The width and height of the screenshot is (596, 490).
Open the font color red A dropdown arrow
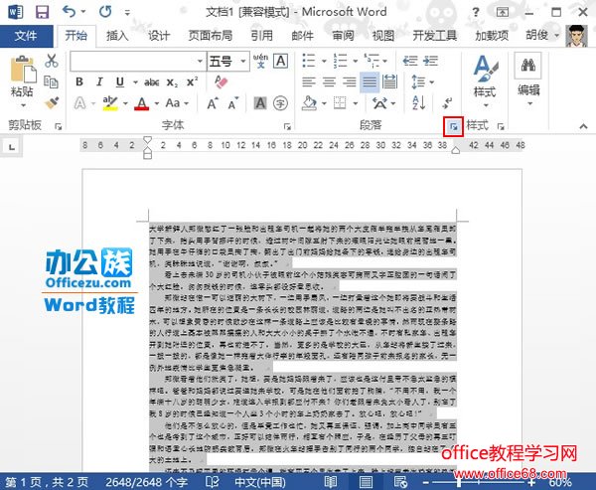pos(157,103)
